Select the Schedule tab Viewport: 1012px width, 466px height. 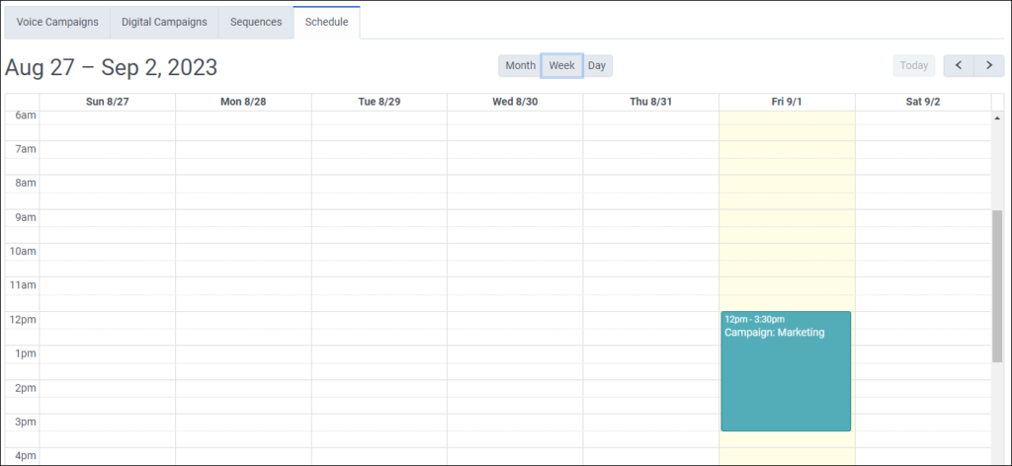[x=326, y=22]
